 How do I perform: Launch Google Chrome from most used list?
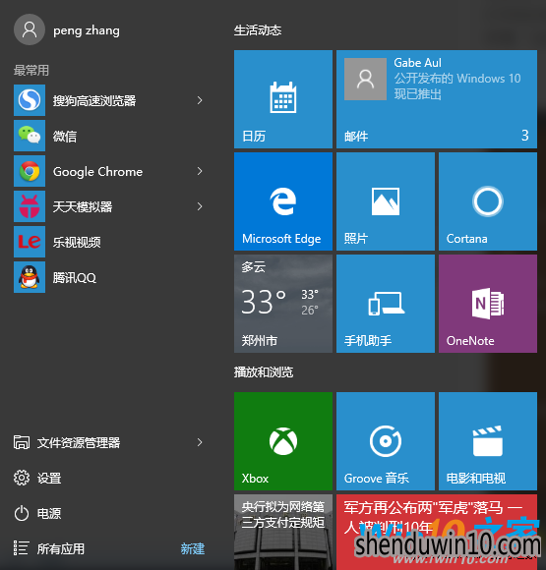pos(30,171)
